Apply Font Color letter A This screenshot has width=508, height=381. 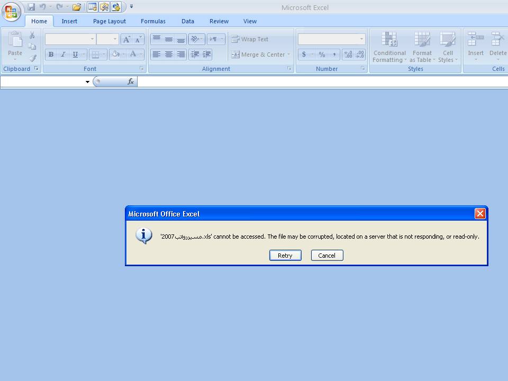133,55
